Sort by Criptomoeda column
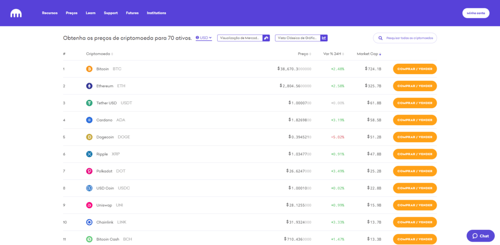The image size is (500, 245). 100,54
